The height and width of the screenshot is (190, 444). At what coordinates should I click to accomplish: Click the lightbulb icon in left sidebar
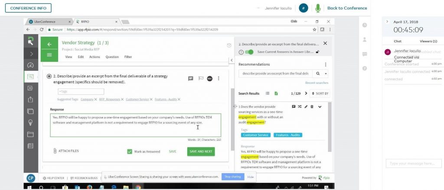coord(30,122)
